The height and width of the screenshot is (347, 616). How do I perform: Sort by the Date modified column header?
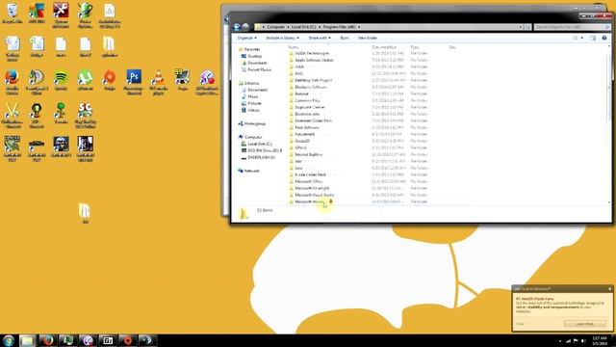pos(384,47)
